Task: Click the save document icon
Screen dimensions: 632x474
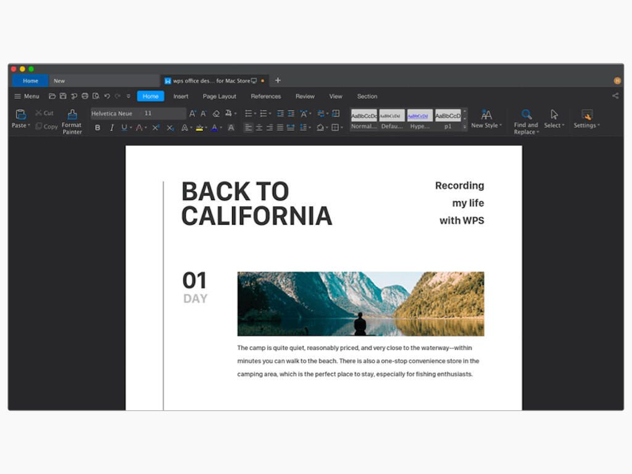Action: click(63, 96)
